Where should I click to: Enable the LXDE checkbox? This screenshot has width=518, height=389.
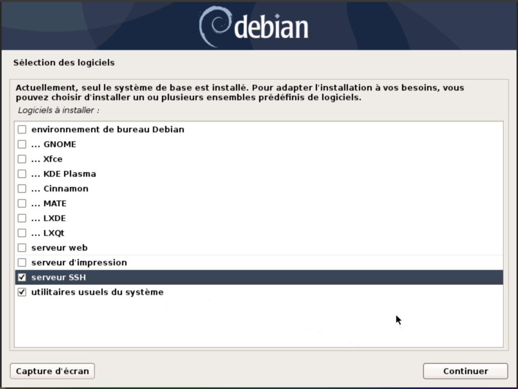pyautogui.click(x=22, y=218)
